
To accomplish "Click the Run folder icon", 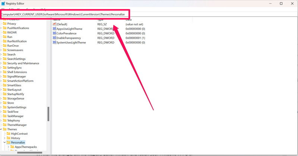I will (5, 37).
